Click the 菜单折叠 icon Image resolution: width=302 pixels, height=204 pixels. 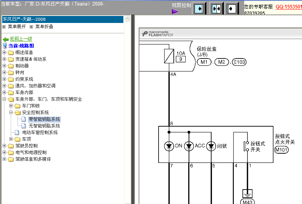point(31,27)
